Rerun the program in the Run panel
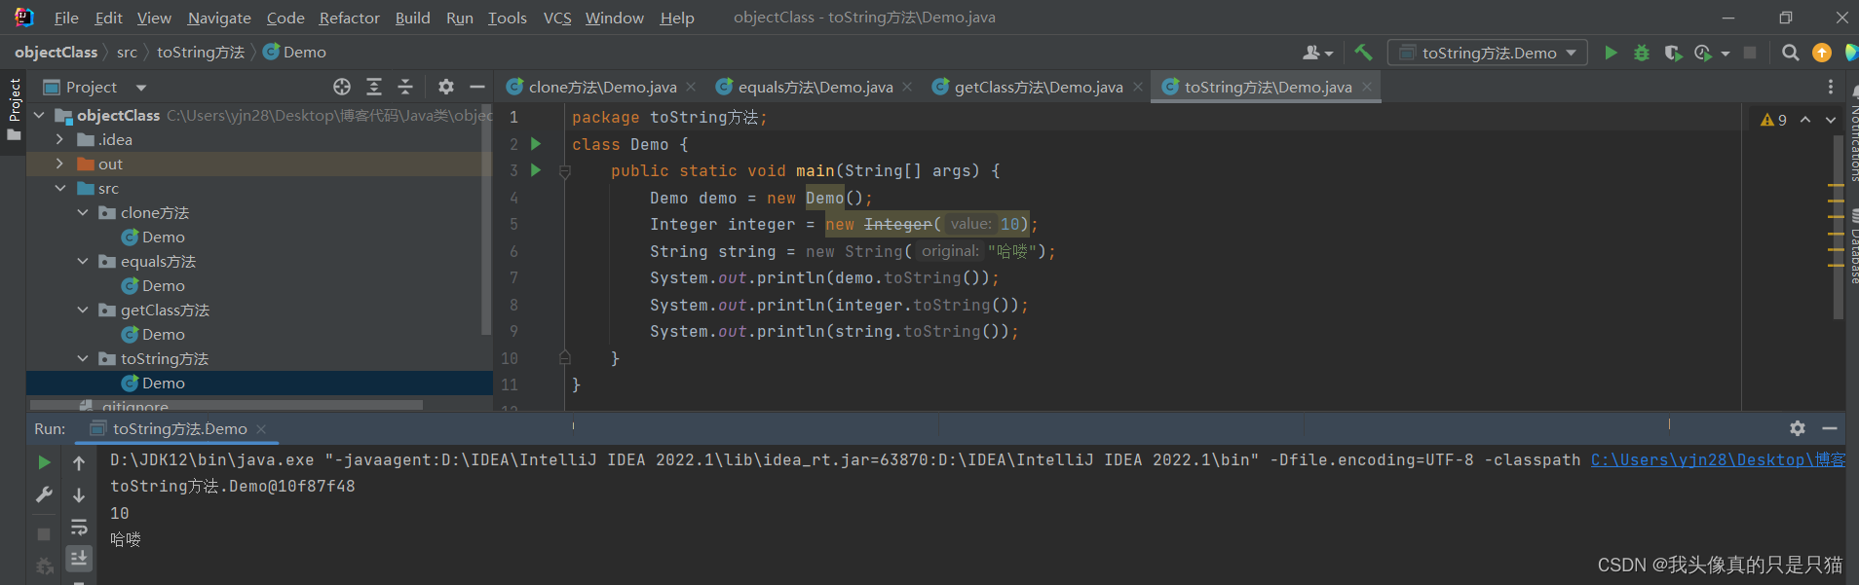 point(44,462)
